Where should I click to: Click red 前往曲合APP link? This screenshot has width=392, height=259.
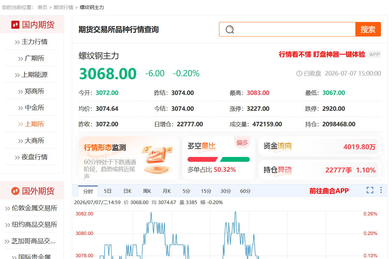click(329, 191)
